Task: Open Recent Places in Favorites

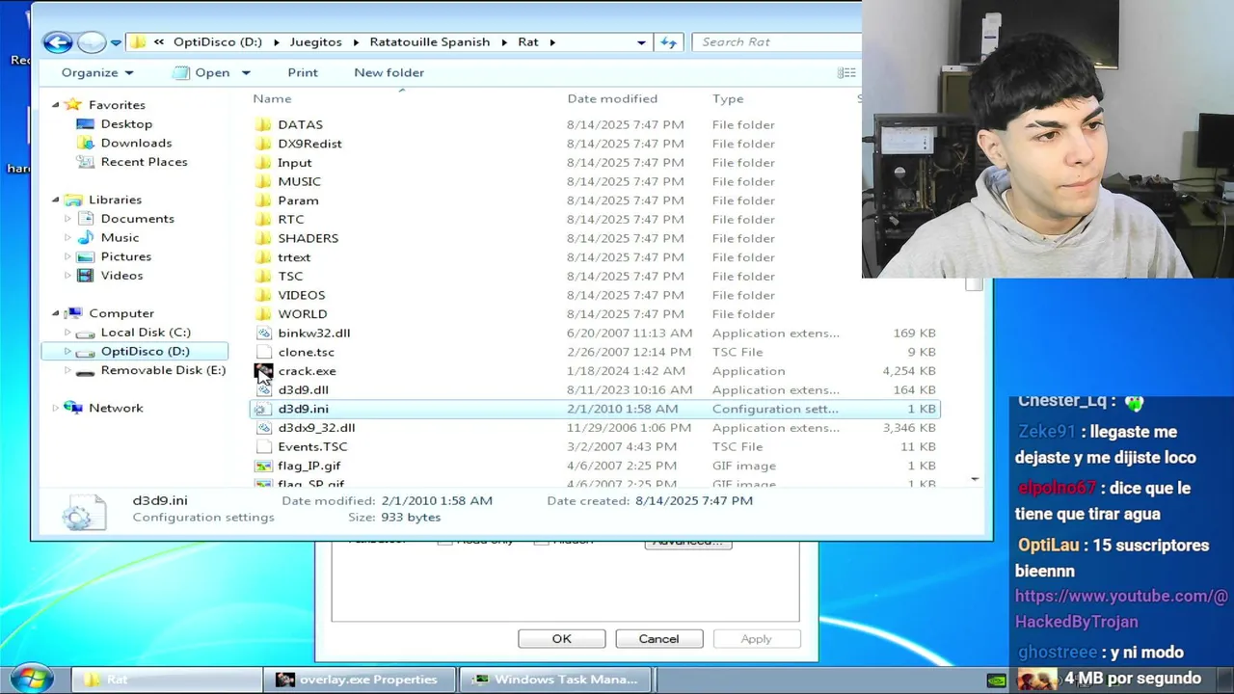Action: click(x=144, y=162)
